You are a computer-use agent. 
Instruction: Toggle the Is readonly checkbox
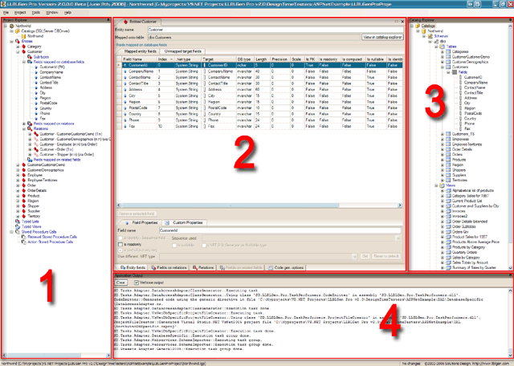pyautogui.click(x=120, y=245)
